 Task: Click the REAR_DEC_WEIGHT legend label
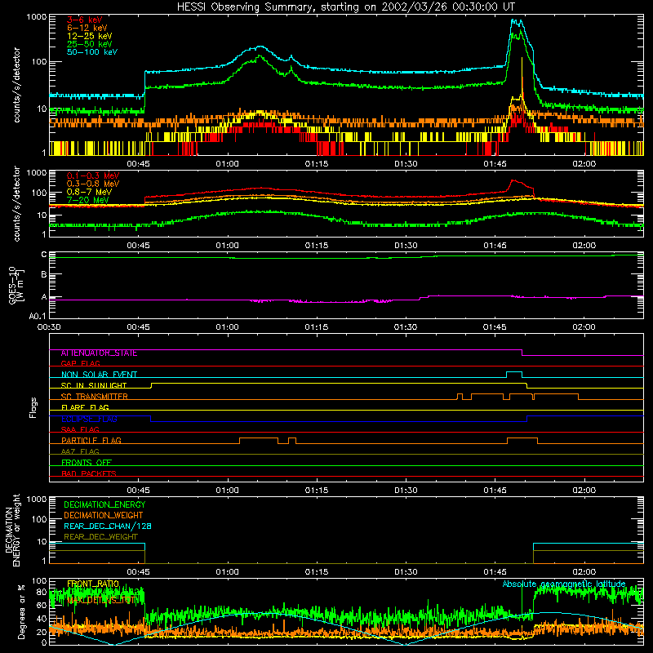coord(100,537)
